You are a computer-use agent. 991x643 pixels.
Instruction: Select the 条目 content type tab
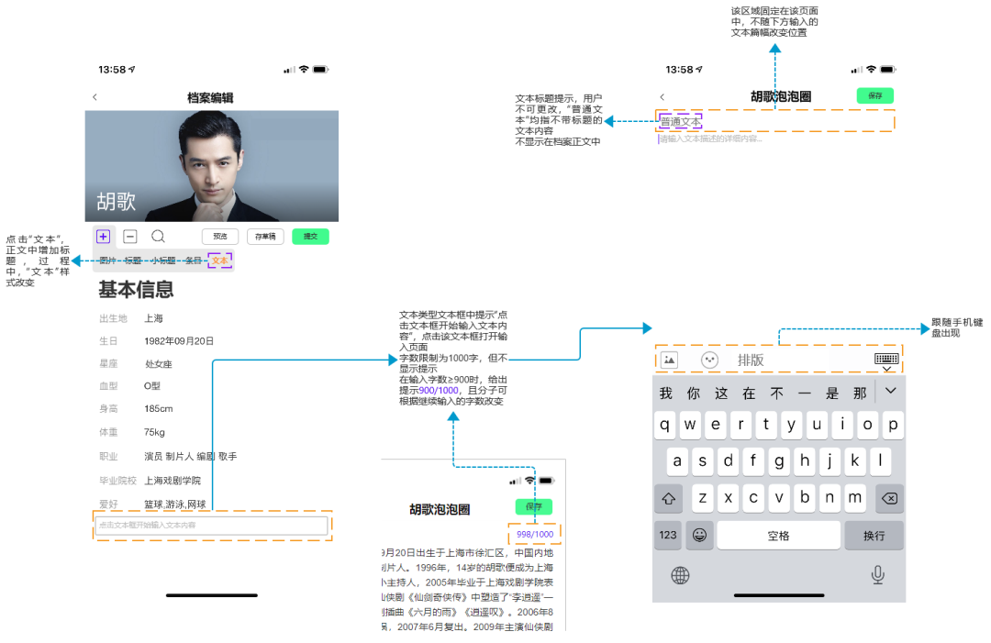(x=195, y=260)
